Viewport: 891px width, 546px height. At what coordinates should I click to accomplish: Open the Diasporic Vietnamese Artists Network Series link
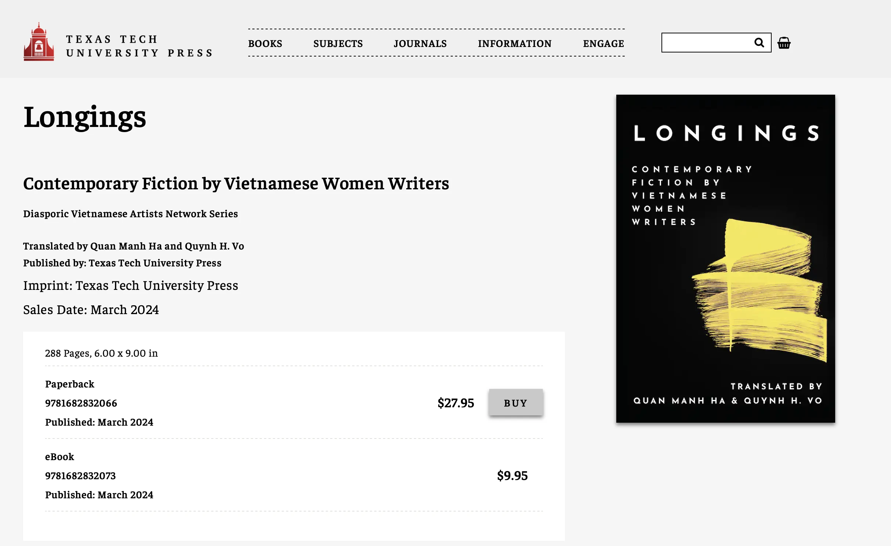pos(130,214)
